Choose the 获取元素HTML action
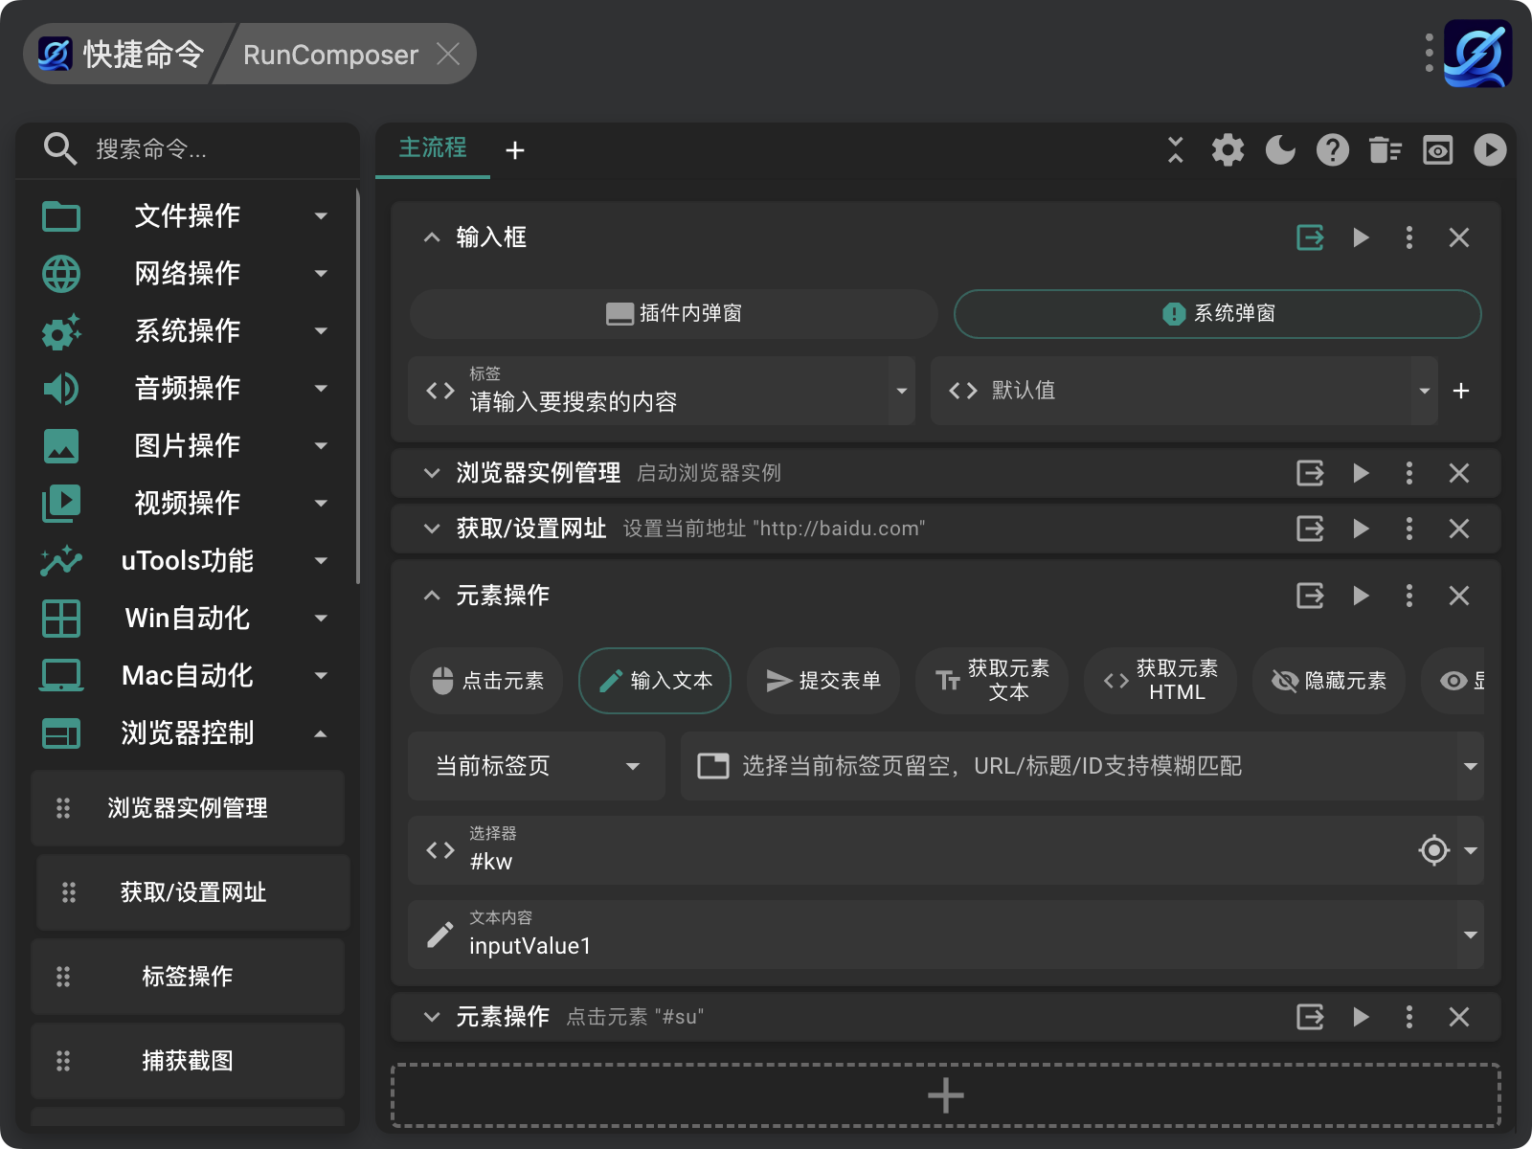 (1160, 681)
